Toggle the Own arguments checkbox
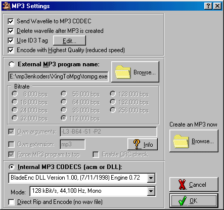The image size is (224, 210). (11, 132)
